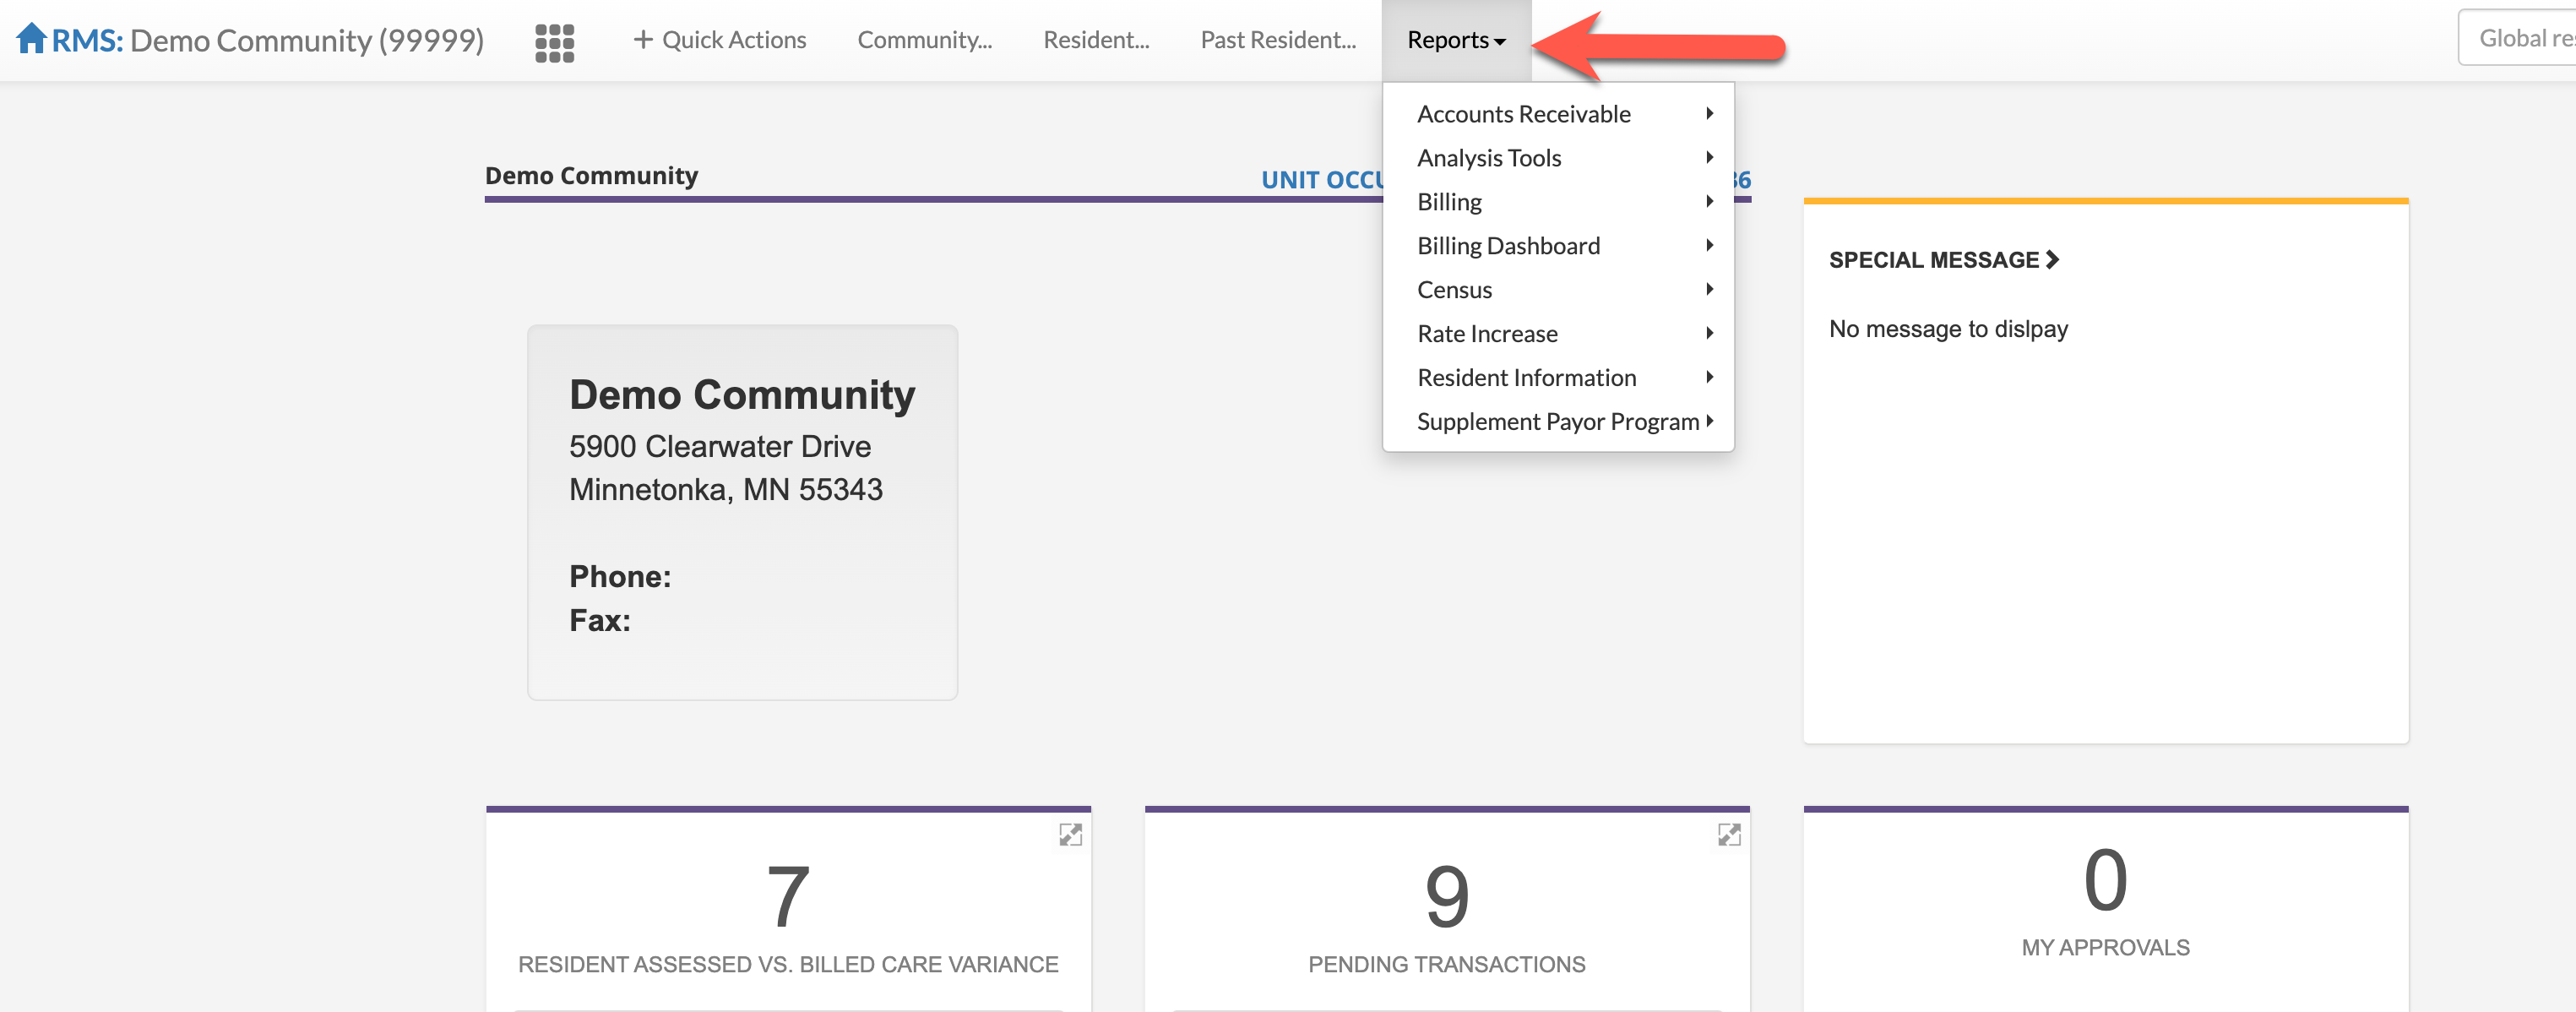
Task: Open the apps grid icon
Action: (554, 42)
